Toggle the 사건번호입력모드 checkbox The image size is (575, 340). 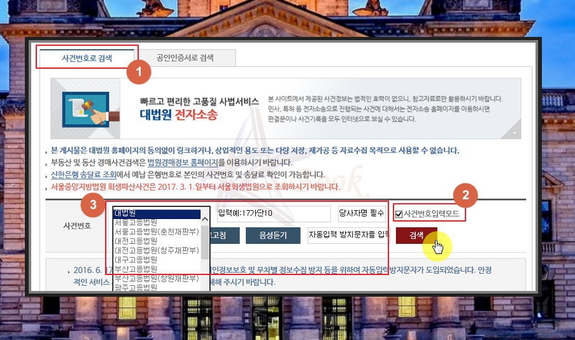(399, 214)
